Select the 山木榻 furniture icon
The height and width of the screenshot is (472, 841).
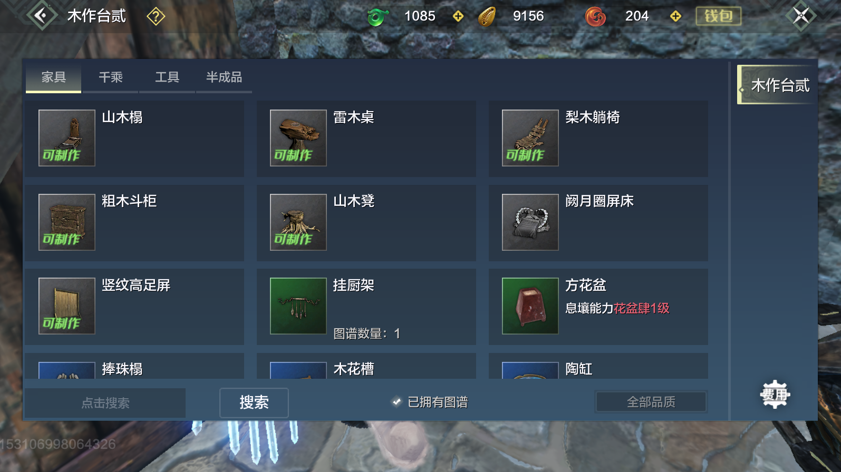tap(67, 138)
